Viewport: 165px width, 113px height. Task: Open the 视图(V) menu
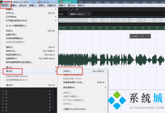coord(62,5)
